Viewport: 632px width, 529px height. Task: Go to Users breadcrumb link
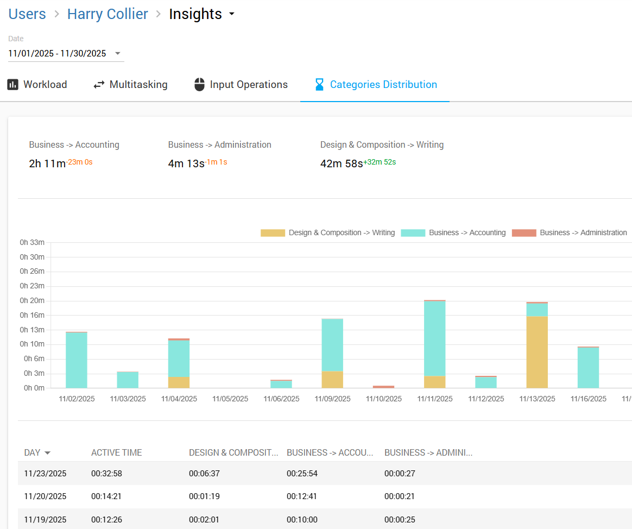[x=27, y=14]
